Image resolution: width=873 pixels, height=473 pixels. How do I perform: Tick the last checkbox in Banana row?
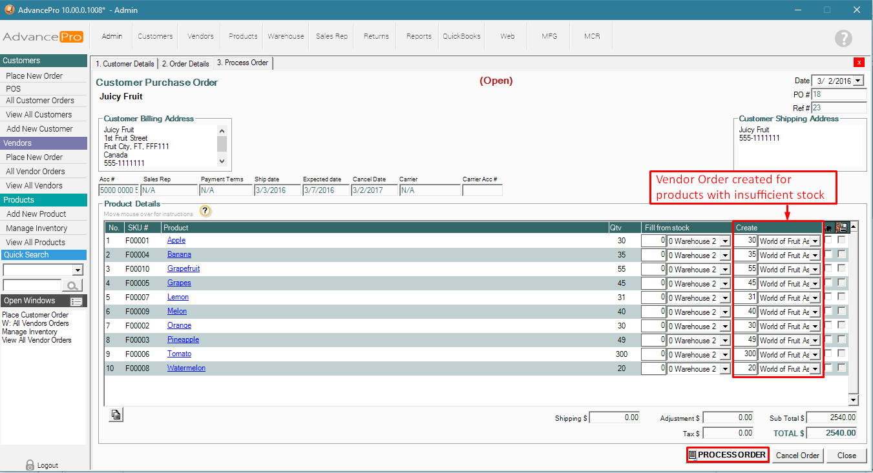tap(841, 254)
